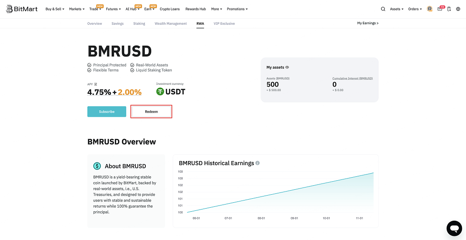This screenshot has height=240, width=466.
Task: Click the BitMart logo
Action: click(22, 9)
